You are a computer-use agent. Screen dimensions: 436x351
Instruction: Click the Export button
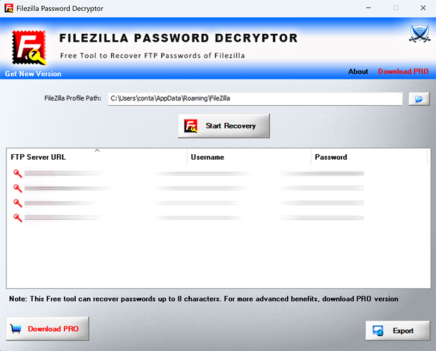(x=397, y=331)
